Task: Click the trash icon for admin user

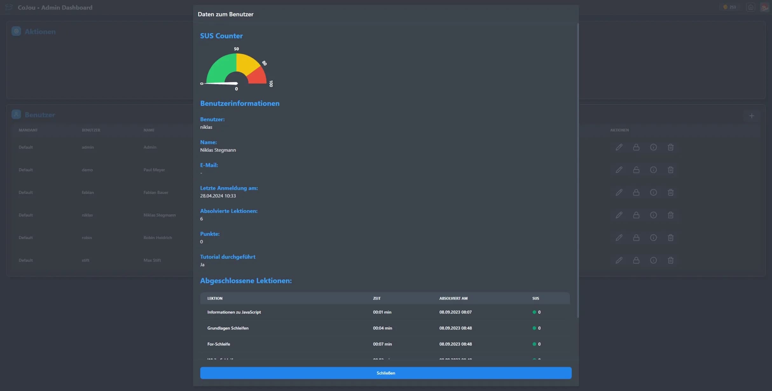Action: [670, 147]
